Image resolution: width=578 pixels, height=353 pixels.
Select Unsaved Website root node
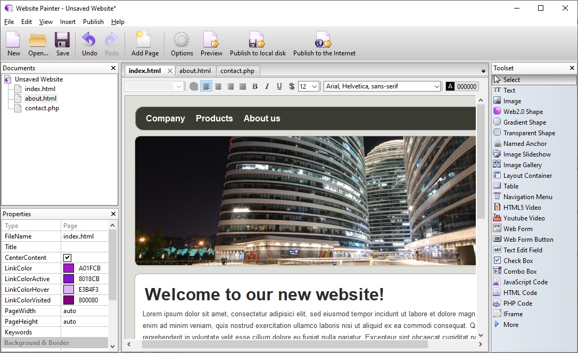pyautogui.click(x=39, y=79)
